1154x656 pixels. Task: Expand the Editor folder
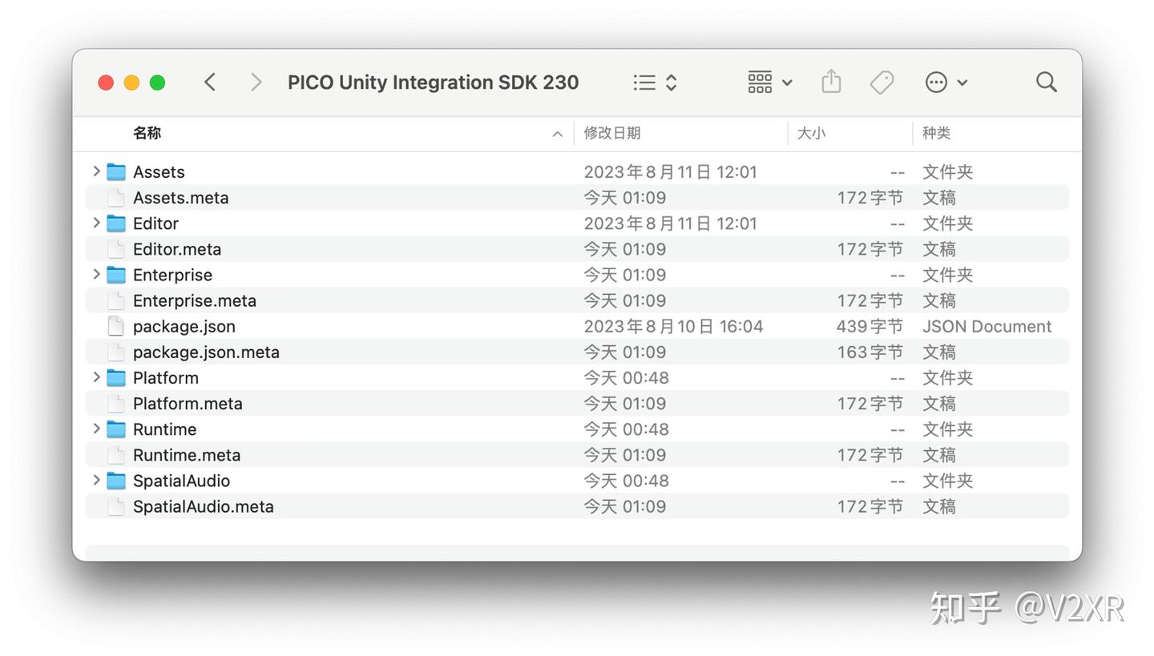tap(96, 223)
